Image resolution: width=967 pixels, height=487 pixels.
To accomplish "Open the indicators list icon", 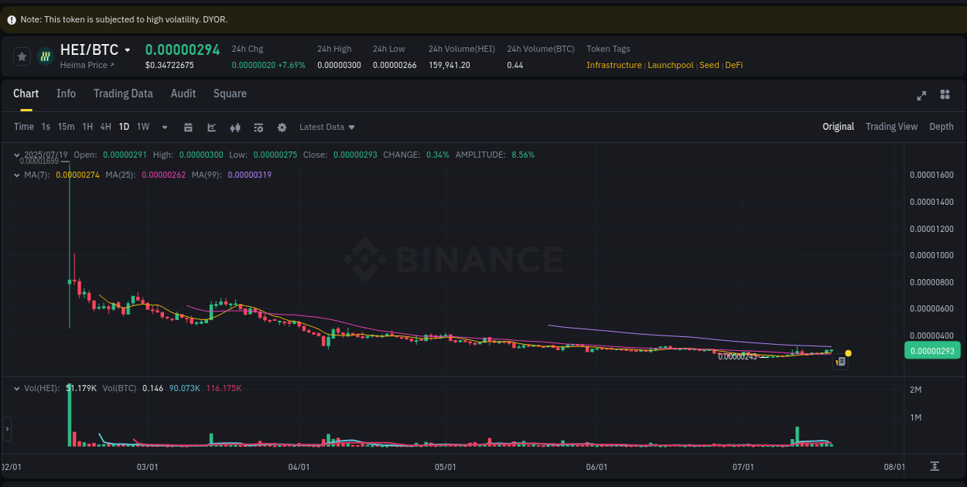I will [x=258, y=127].
